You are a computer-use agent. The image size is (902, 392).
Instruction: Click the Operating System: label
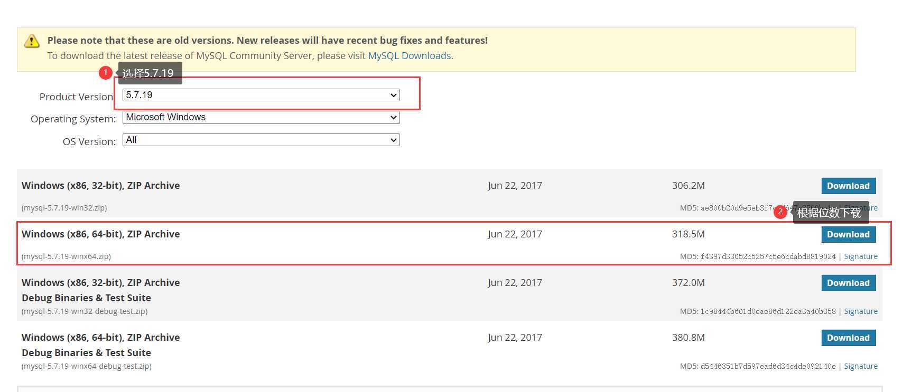pos(73,119)
